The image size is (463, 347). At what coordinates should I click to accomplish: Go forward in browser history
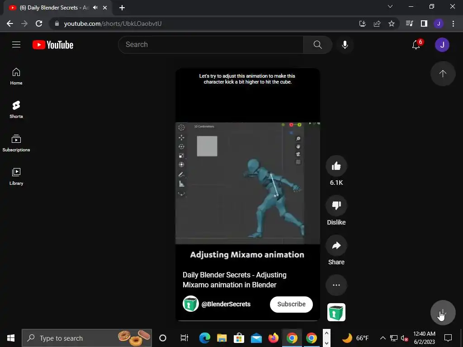tap(24, 23)
